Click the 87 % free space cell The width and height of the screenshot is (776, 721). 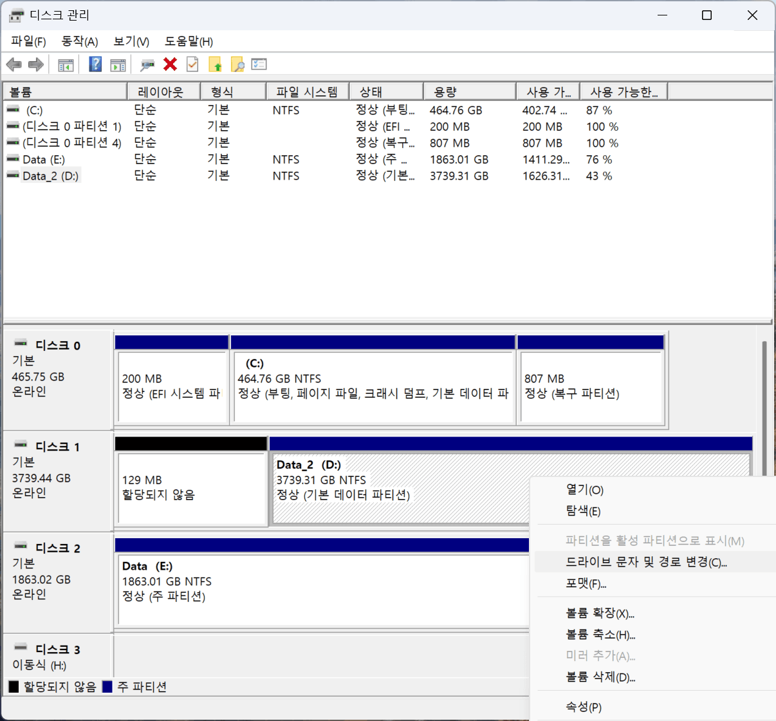click(599, 110)
